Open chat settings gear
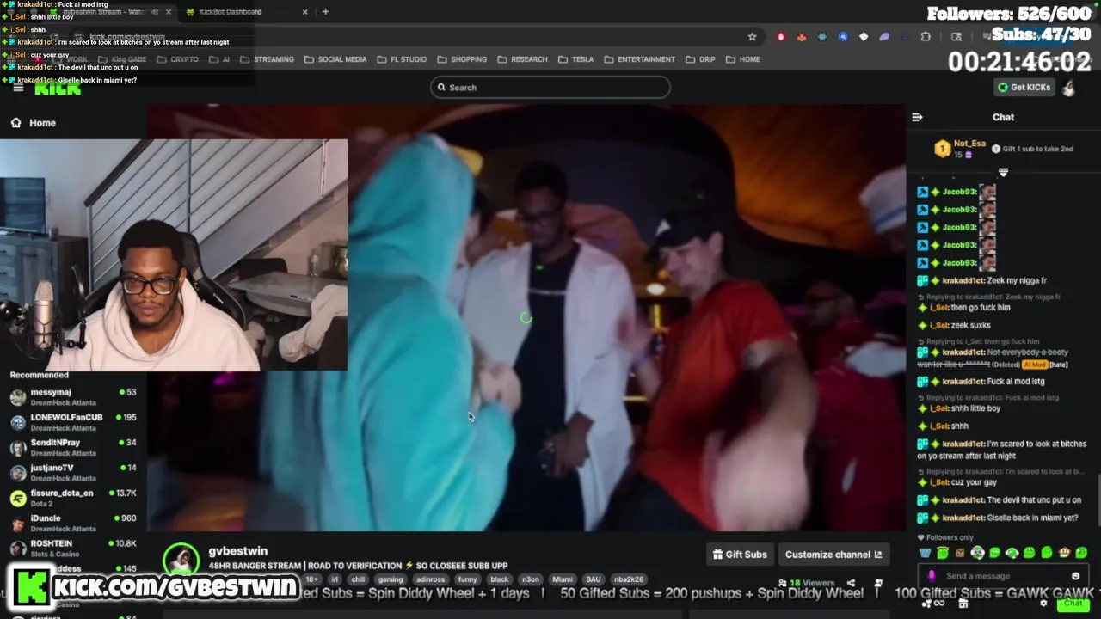The image size is (1101, 619). click(x=1043, y=604)
